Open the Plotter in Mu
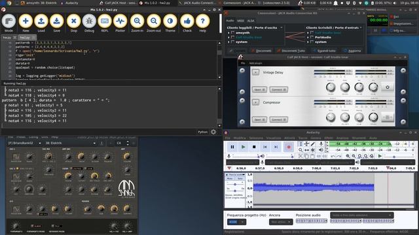The image size is (419, 235). tap(120, 22)
